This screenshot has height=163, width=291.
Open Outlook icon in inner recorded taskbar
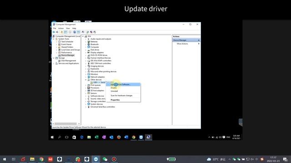pyautogui.click(x=111, y=137)
